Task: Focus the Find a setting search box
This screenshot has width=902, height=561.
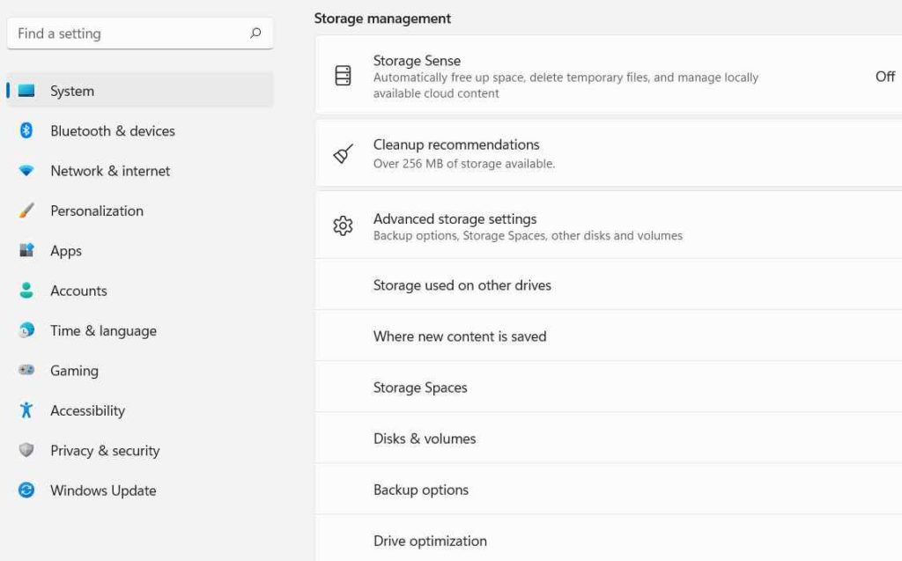Action: [x=140, y=33]
